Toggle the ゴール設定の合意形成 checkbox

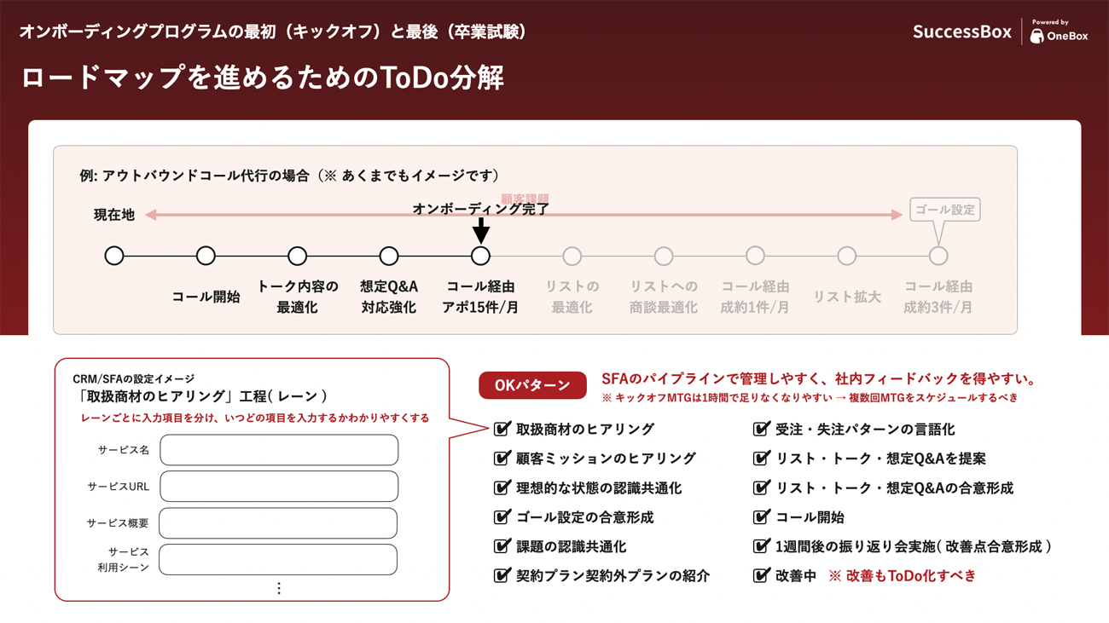[502, 517]
